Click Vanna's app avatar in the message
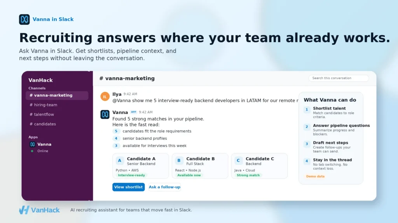398x223 pixels. click(x=105, y=115)
